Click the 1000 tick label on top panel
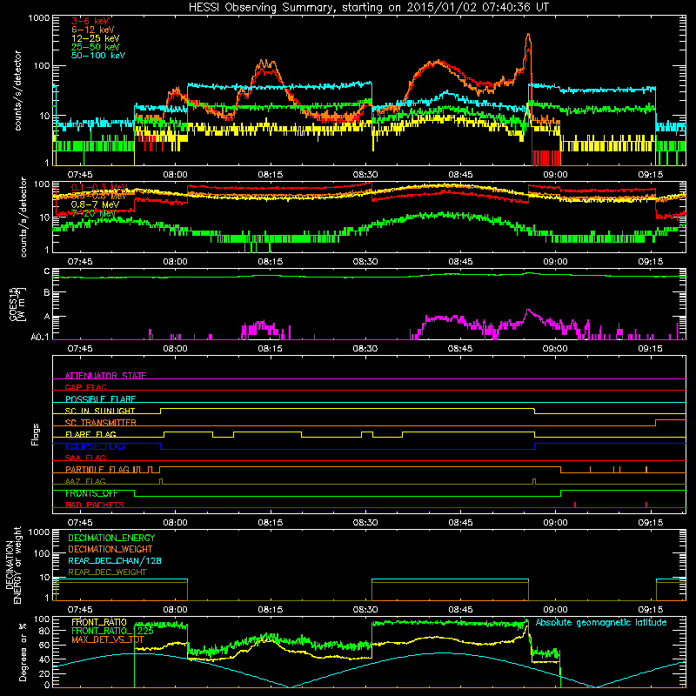 click(x=38, y=18)
